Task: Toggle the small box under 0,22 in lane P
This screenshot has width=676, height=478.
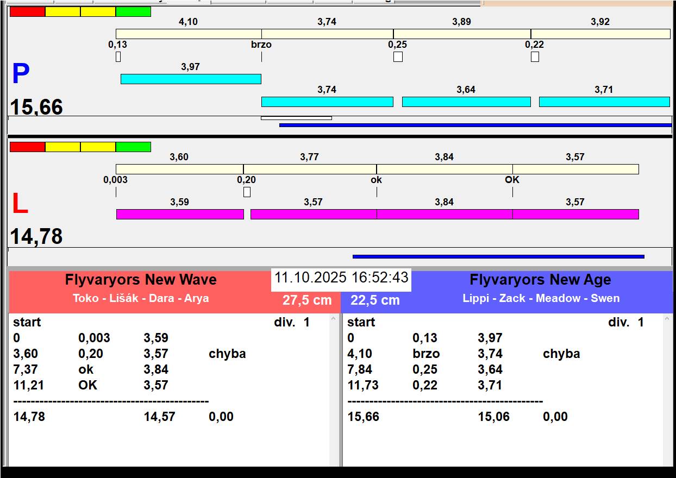Action: coord(535,56)
